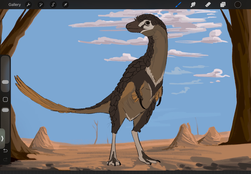Open the Adjustments magic wand menu

[41, 5]
